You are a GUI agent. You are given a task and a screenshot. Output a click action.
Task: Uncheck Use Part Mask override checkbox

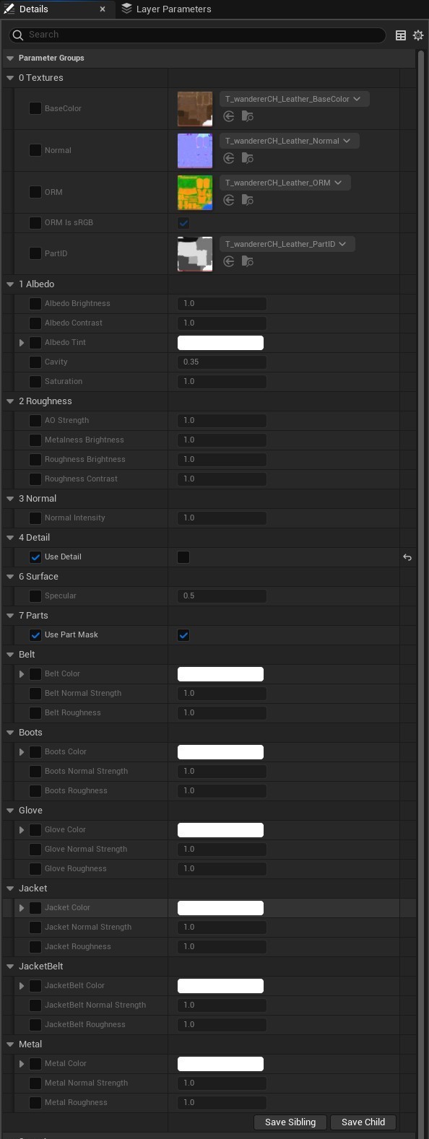coord(35,635)
